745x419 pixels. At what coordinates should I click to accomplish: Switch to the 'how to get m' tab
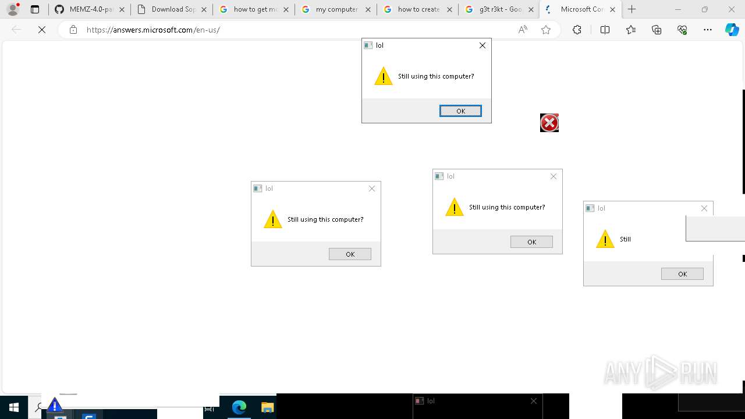click(253, 9)
